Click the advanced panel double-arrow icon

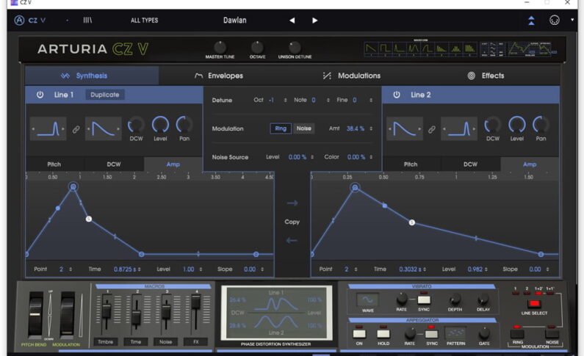tap(532, 21)
